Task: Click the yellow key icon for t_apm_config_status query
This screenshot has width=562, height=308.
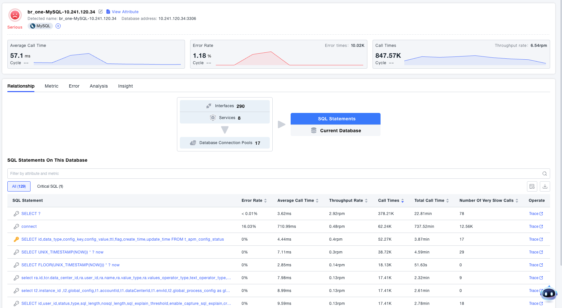Action: pos(16,239)
